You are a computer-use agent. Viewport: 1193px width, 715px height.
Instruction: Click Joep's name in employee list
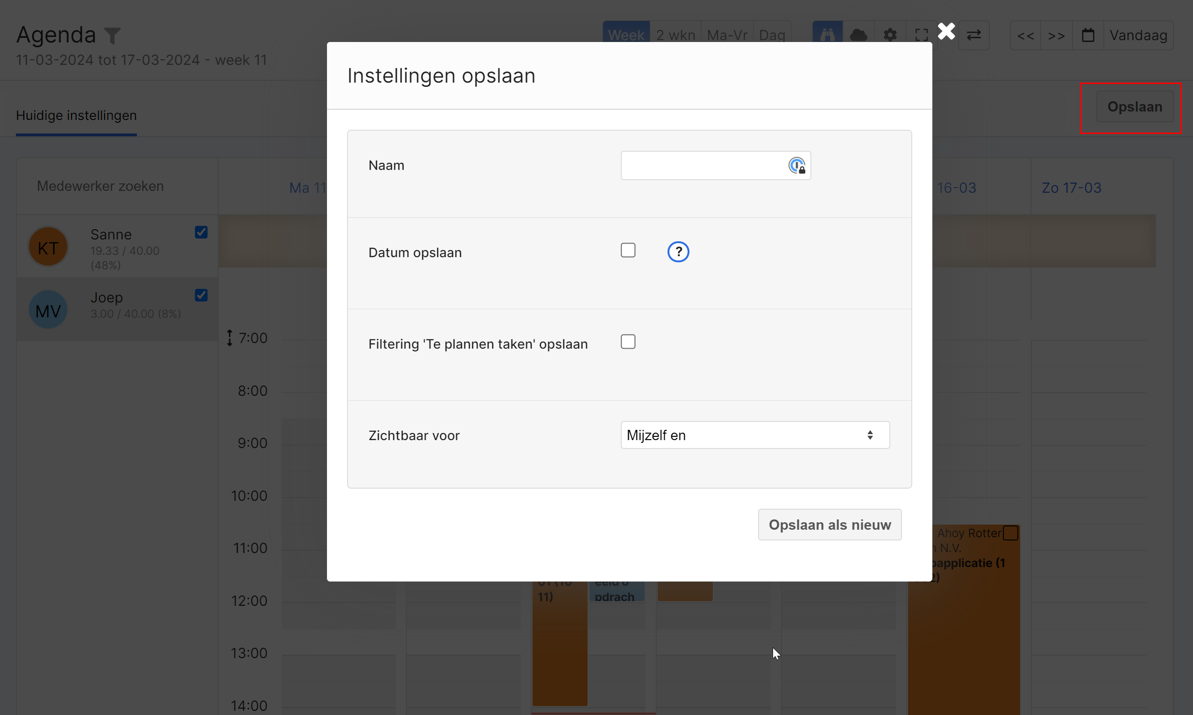[107, 297]
